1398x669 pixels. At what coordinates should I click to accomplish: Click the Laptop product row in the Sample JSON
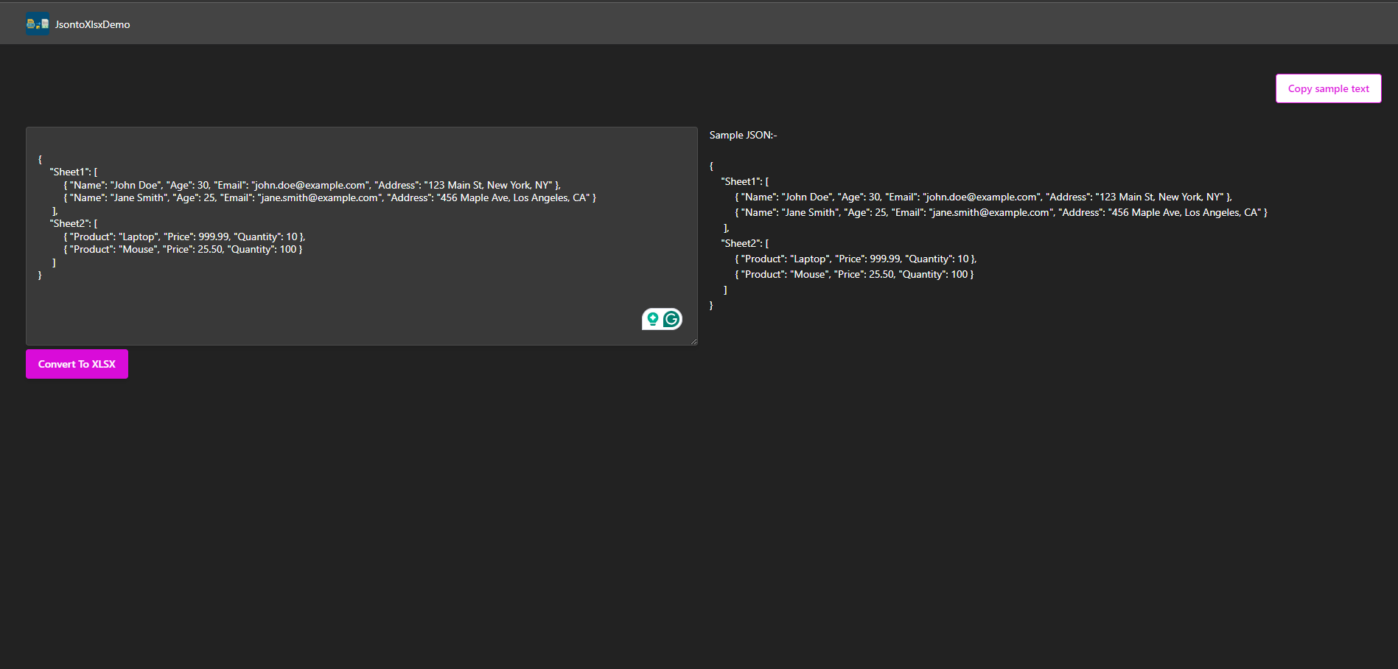[856, 259]
